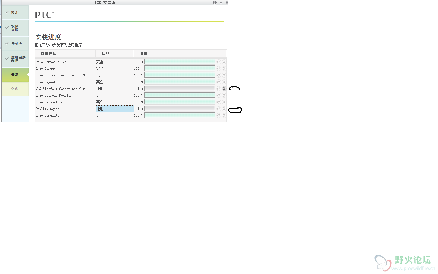Sort by the 应用程序 column header
This screenshot has width=438, height=274.
click(x=65, y=54)
